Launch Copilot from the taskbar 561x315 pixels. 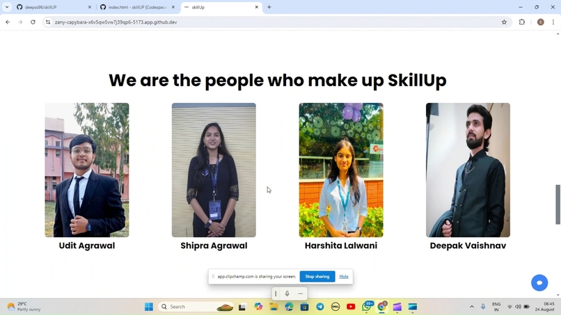[258, 307]
